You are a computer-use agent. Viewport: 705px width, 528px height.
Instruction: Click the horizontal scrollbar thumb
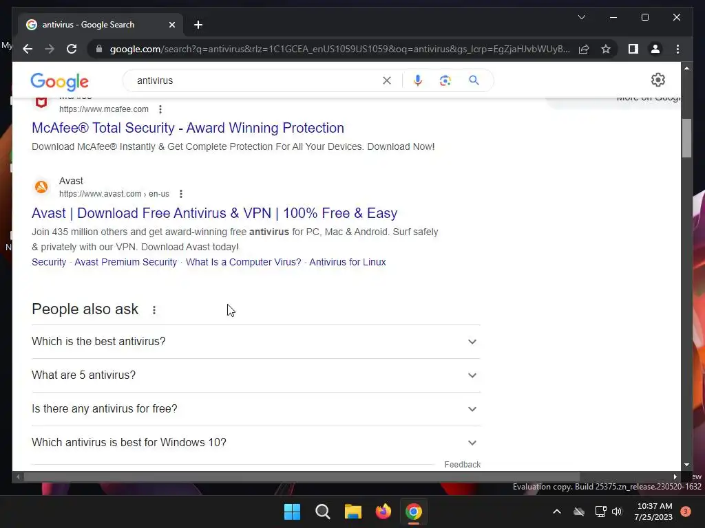(x=302, y=477)
